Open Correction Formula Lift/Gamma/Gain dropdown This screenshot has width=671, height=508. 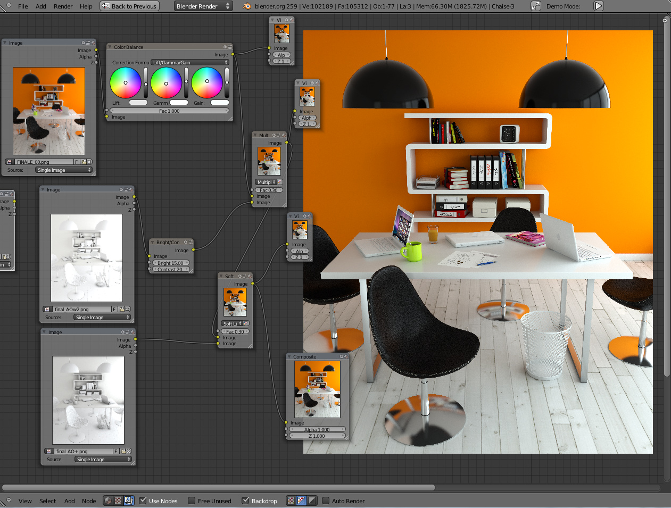pos(190,62)
